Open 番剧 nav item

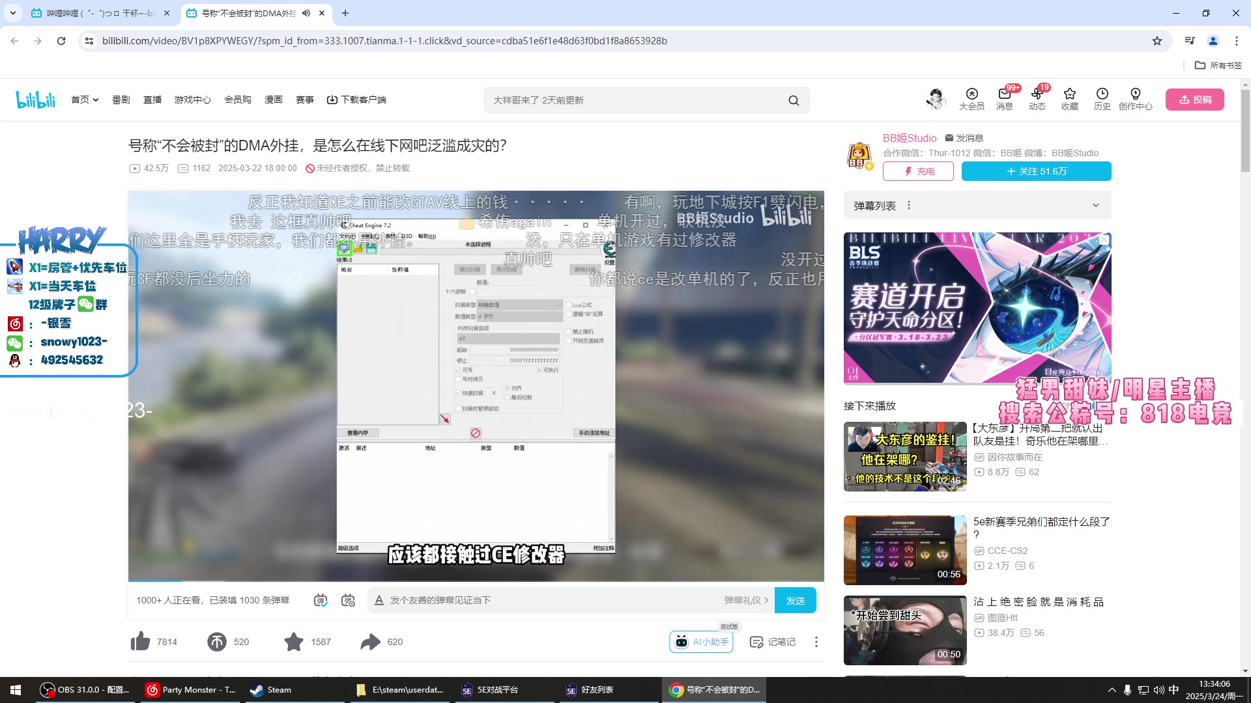pyautogui.click(x=121, y=100)
